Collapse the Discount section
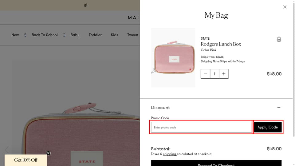 click(279, 108)
